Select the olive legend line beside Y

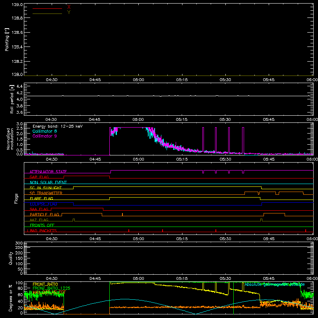point(47,14)
